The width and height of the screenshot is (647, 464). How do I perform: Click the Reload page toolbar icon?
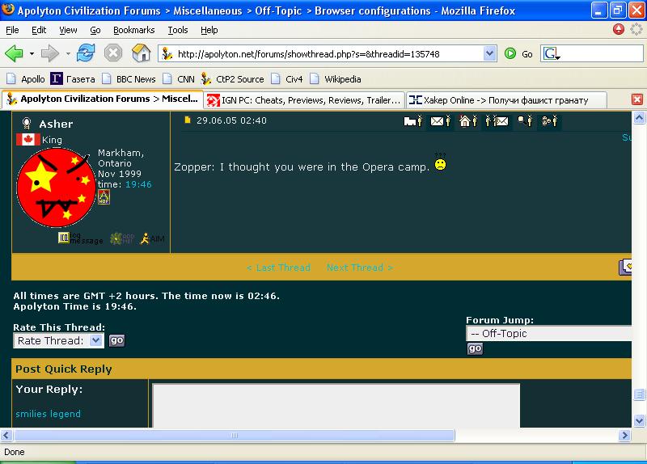pyautogui.click(x=85, y=53)
